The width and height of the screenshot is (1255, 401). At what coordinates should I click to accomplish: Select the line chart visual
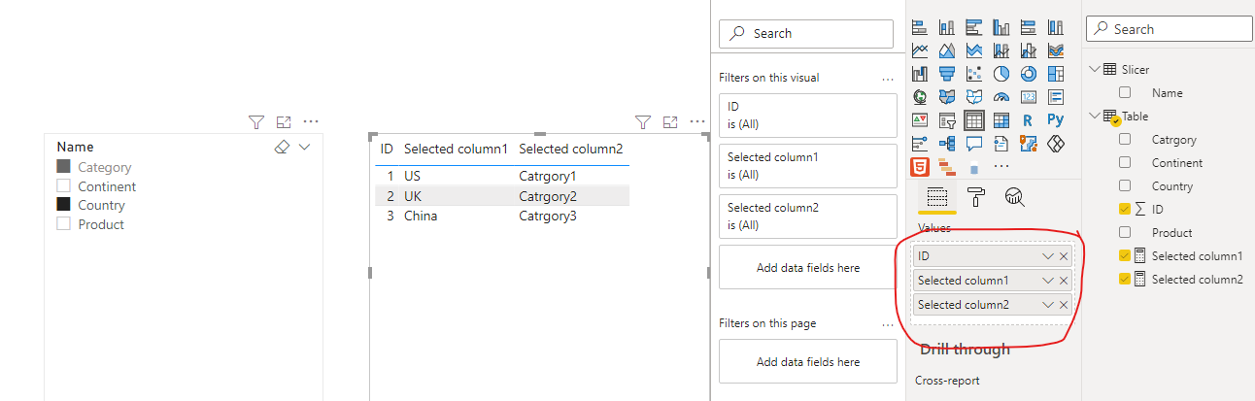920,50
